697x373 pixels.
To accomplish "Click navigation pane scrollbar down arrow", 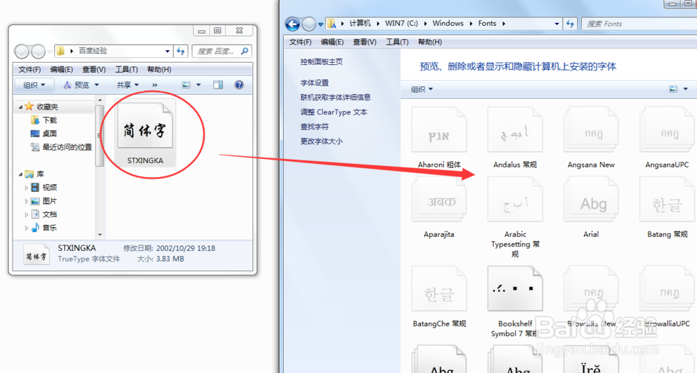I will 100,234.
